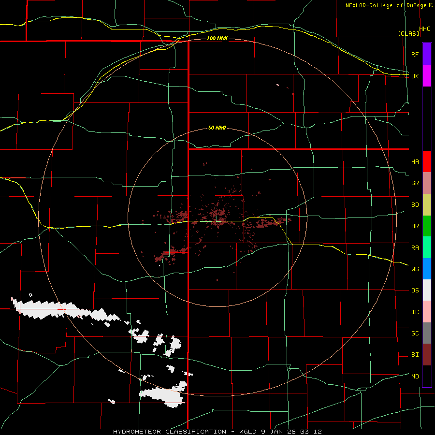Click the HYDROMETEOR CLASSIFICATION title text
Screen dimensions: 435x435
[x=170, y=432]
